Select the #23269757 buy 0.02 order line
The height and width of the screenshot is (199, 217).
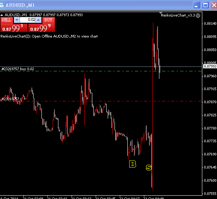point(18,69)
